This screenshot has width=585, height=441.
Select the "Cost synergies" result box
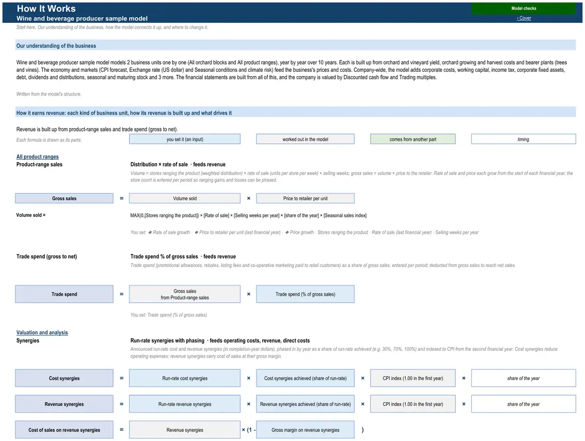point(64,378)
